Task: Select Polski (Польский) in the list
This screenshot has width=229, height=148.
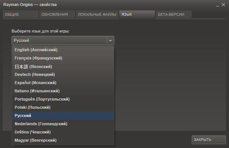Action: pos(63,107)
